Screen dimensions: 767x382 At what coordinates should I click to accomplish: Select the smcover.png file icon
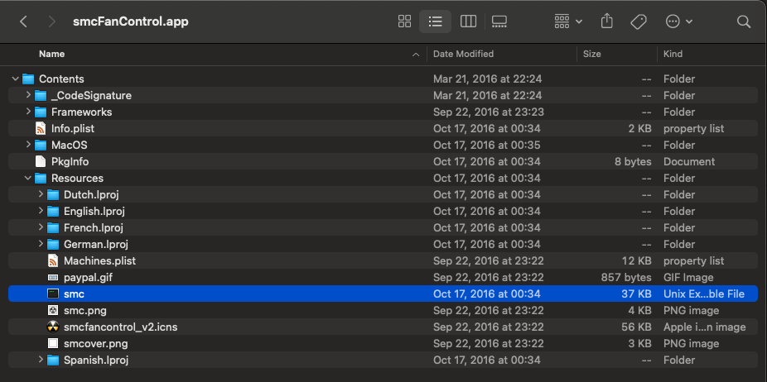(53, 343)
